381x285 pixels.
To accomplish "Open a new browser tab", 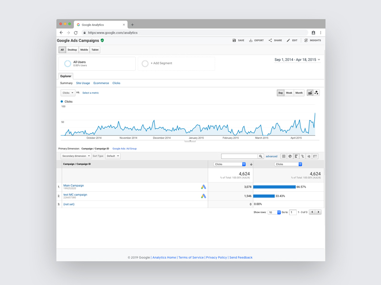I will pos(132,25).
